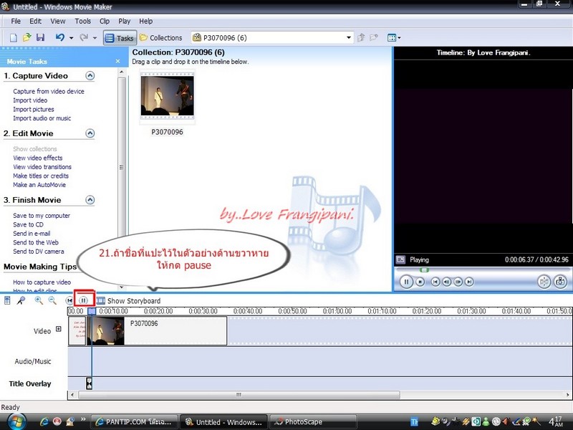
Task: Open the Play menu
Action: (x=124, y=21)
